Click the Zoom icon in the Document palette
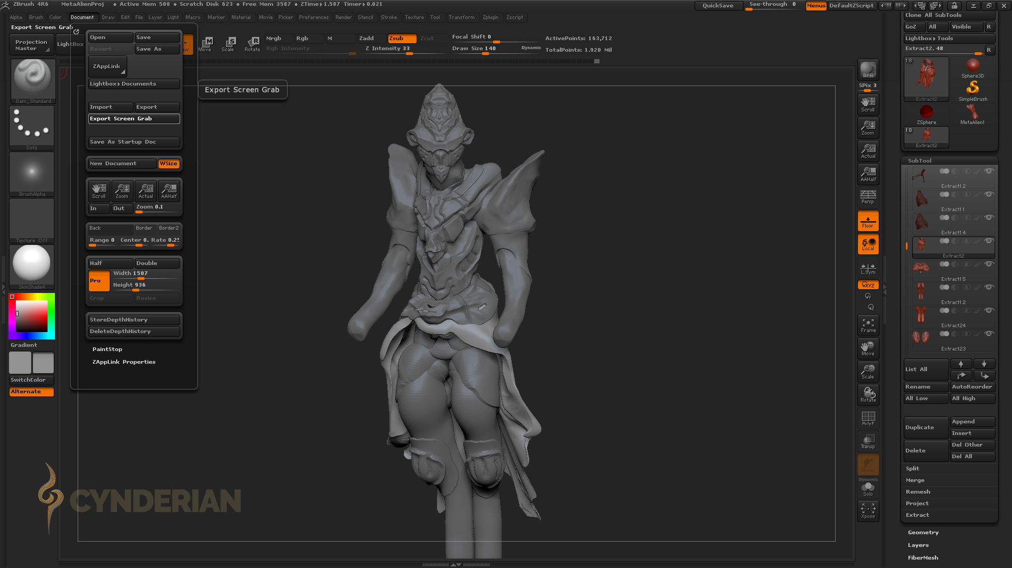Viewport: 1012px width, 568px height. click(x=122, y=191)
